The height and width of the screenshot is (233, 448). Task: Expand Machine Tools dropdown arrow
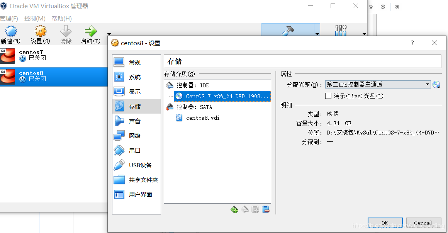coord(317,34)
